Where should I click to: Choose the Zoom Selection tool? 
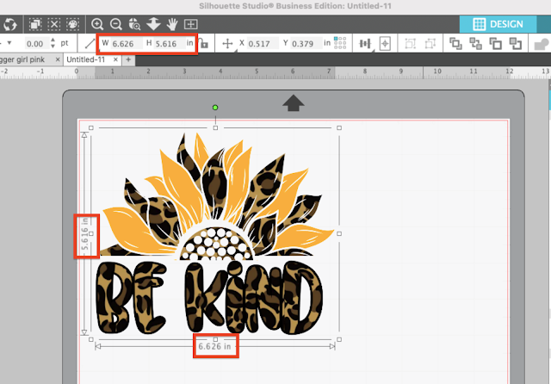[x=134, y=24]
